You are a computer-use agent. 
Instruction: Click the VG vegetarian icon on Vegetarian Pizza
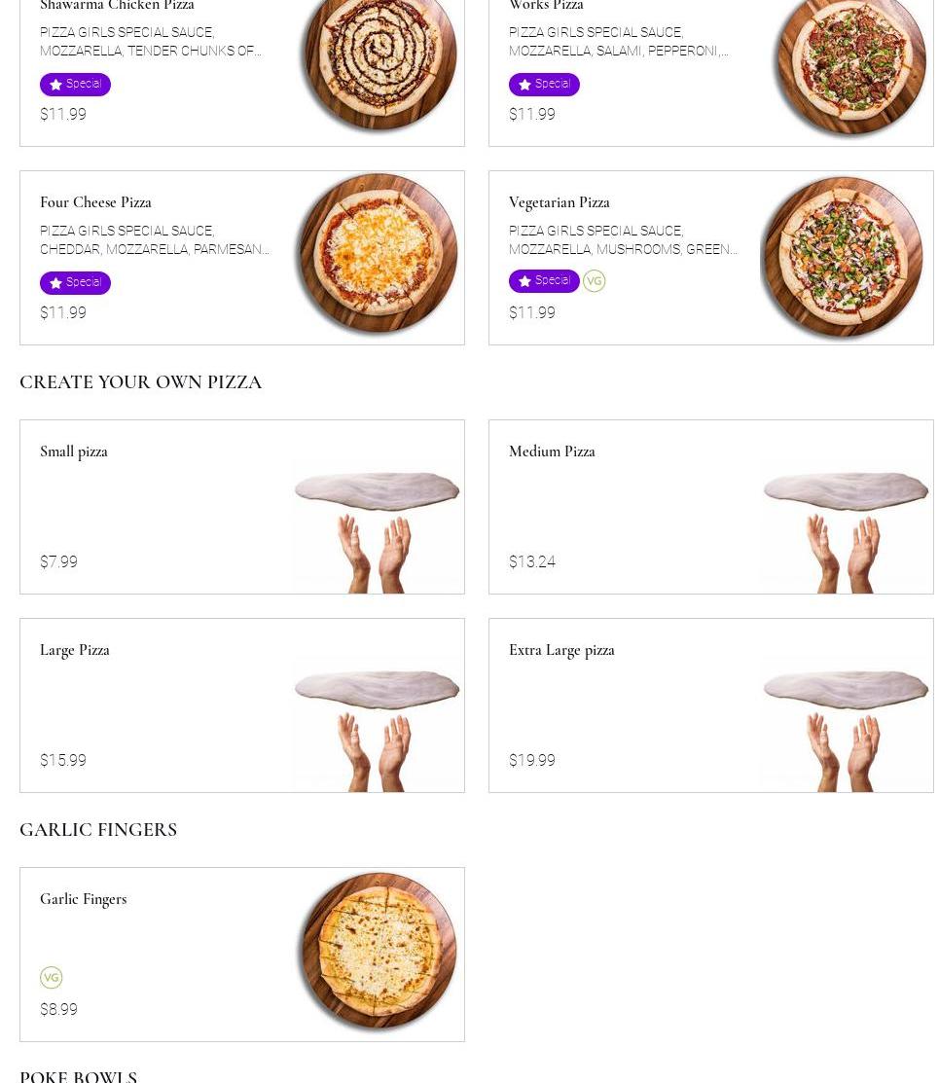click(594, 281)
